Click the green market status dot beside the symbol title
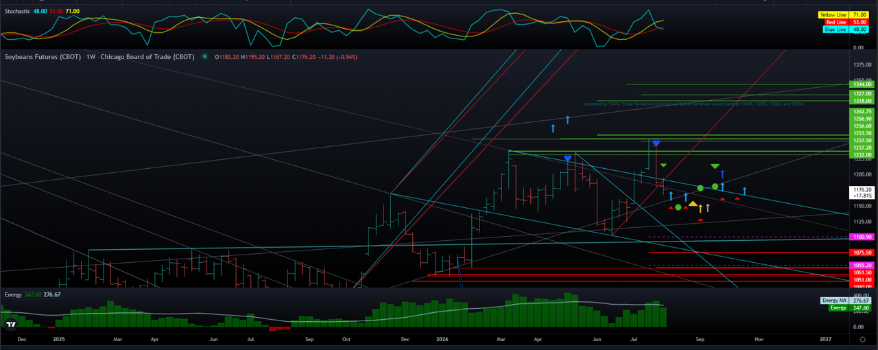Viewport: 878px width, 350px height. click(205, 56)
